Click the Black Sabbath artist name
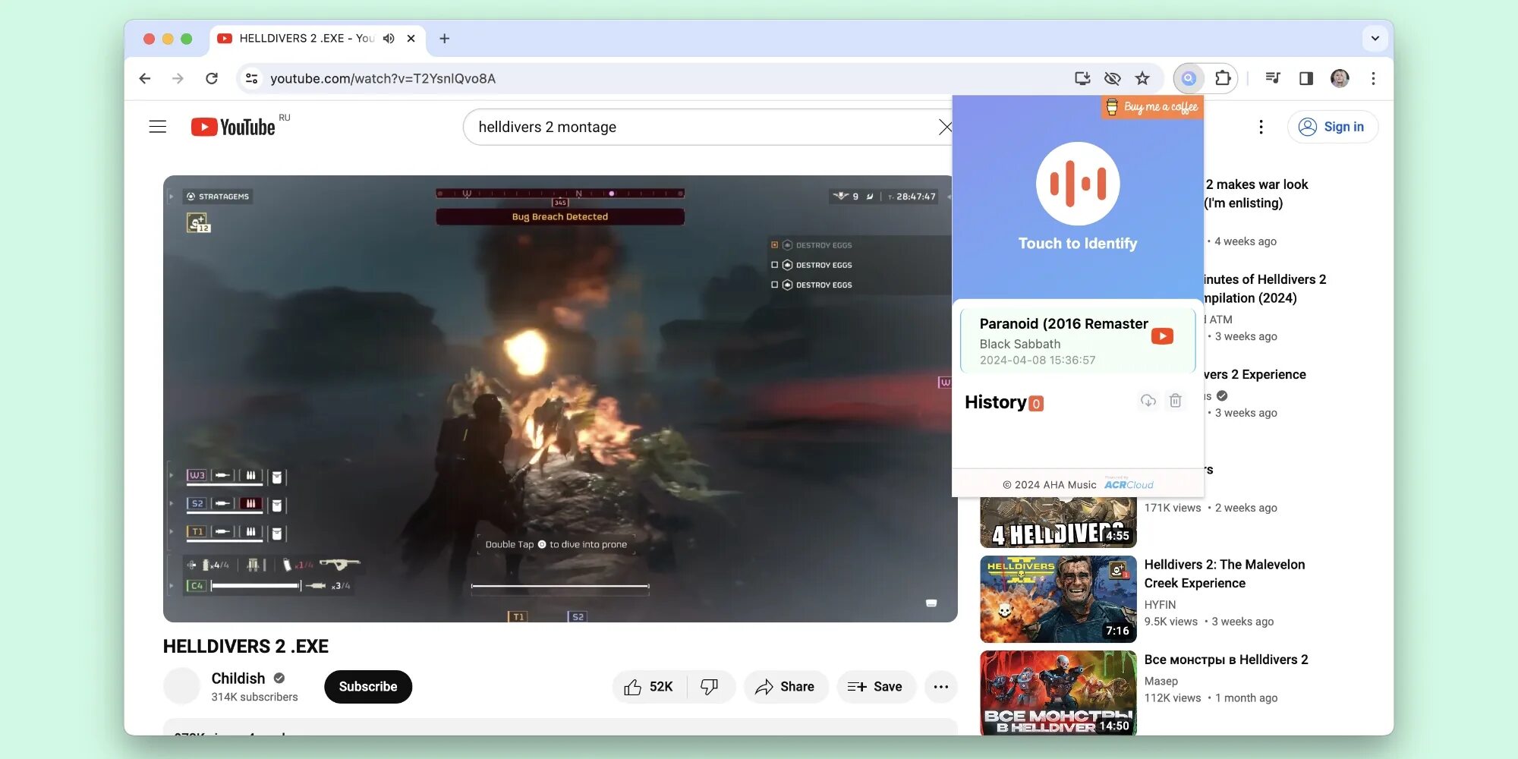Viewport: 1518px width, 759px height. 1019,344
